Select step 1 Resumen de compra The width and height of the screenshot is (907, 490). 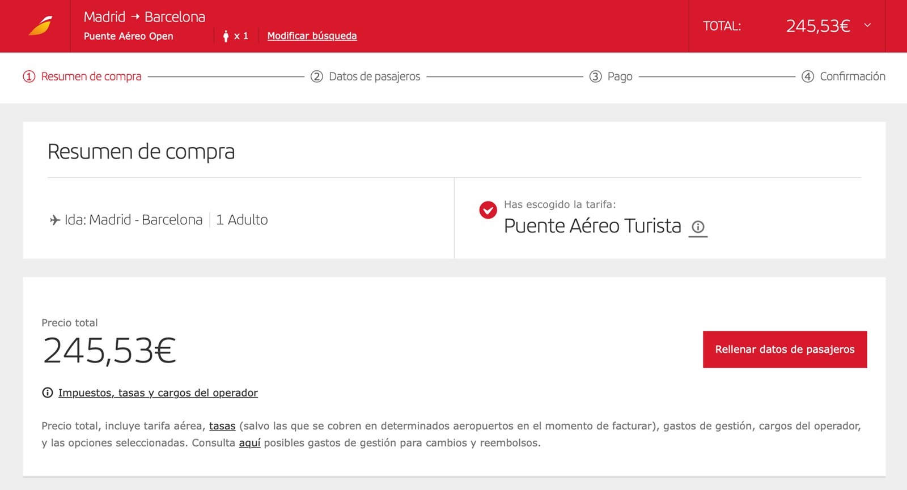click(82, 76)
